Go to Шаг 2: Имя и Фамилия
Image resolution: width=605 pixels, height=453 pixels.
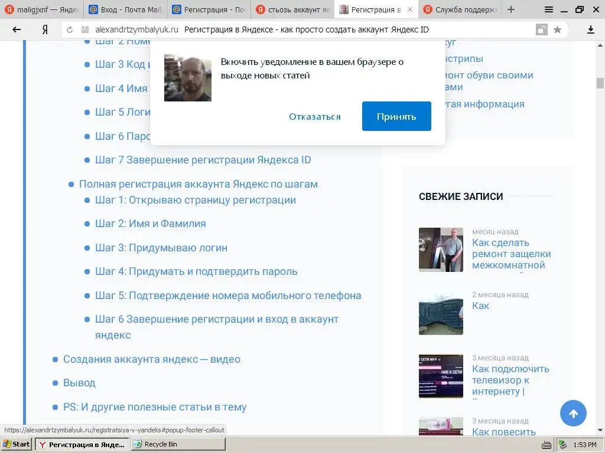151,224
